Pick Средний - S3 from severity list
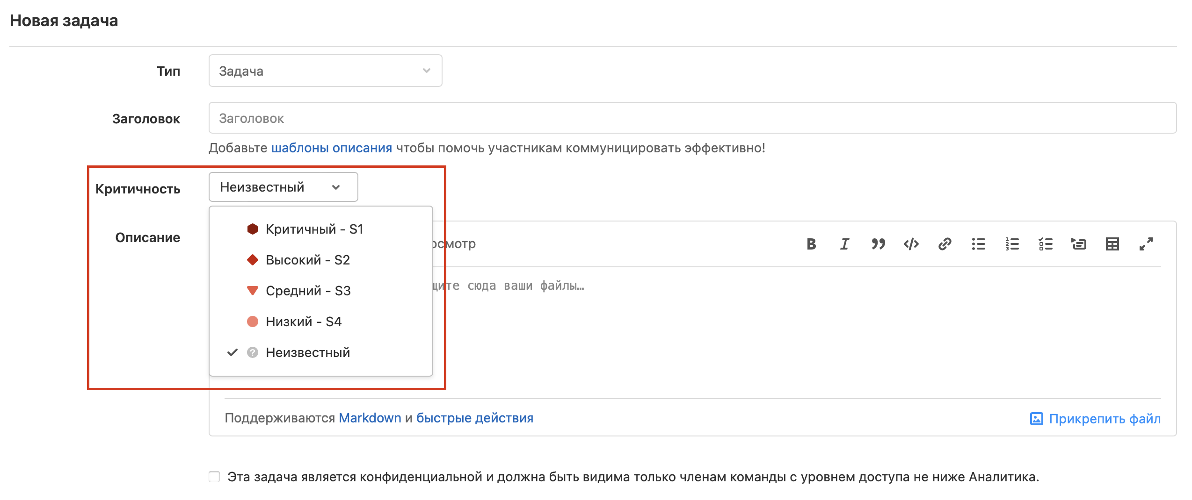The width and height of the screenshot is (1192, 500). pos(308,291)
